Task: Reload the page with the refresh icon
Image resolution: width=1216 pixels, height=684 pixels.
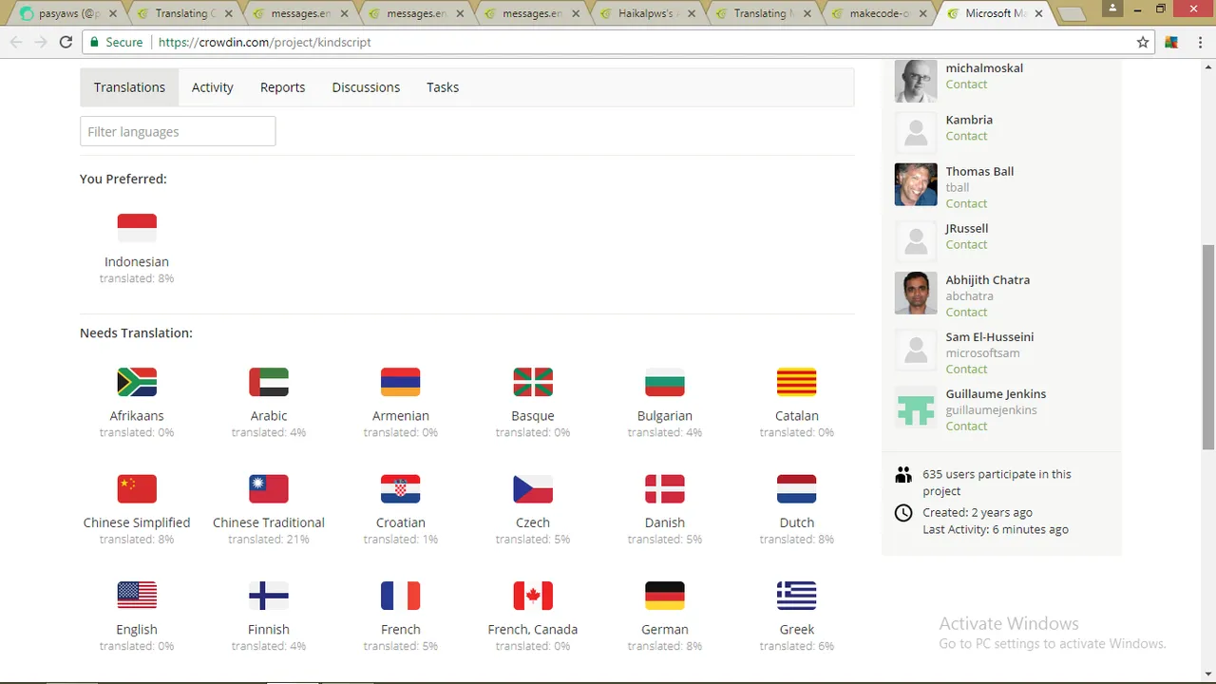Action: pos(66,42)
